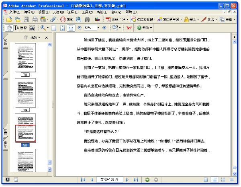Click the plus zoom in button
This screenshot has width=241, height=187.
pos(104,28)
